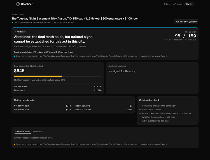Image resolution: width=210 pixels, height=160 pixels.
Task: Select the 98 / 150 break-even figure
Action: pyautogui.click(x=185, y=36)
